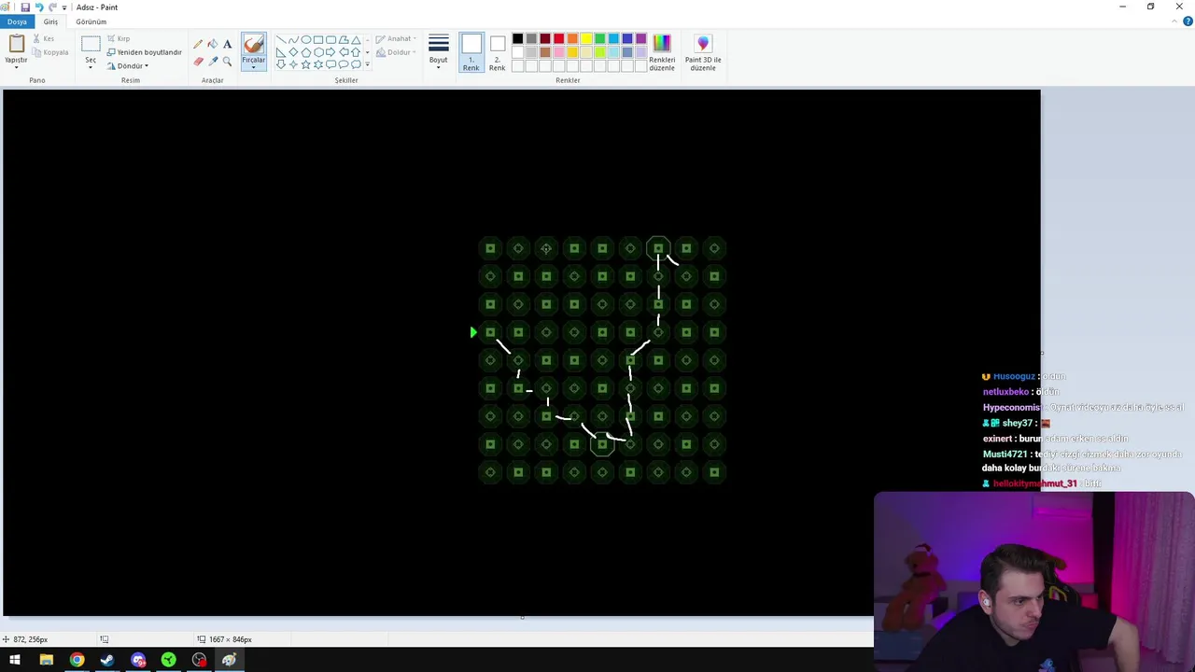Image resolution: width=1195 pixels, height=672 pixels.
Task: Select the five-point star shape
Action: tap(305, 64)
